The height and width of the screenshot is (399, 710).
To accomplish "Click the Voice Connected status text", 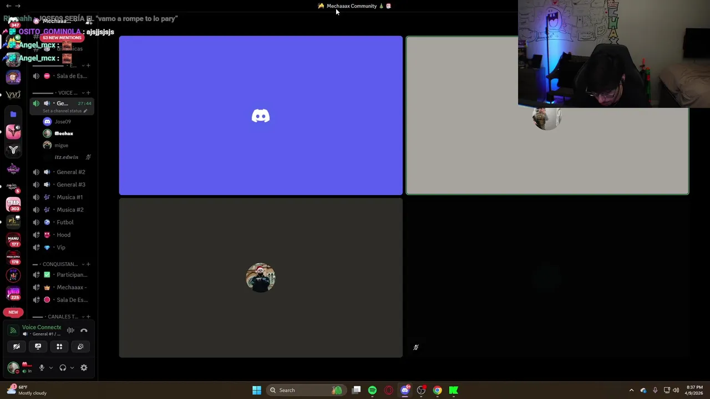I will pos(42,327).
